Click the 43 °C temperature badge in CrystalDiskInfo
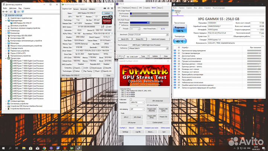The image size is (268, 151). (180, 41)
